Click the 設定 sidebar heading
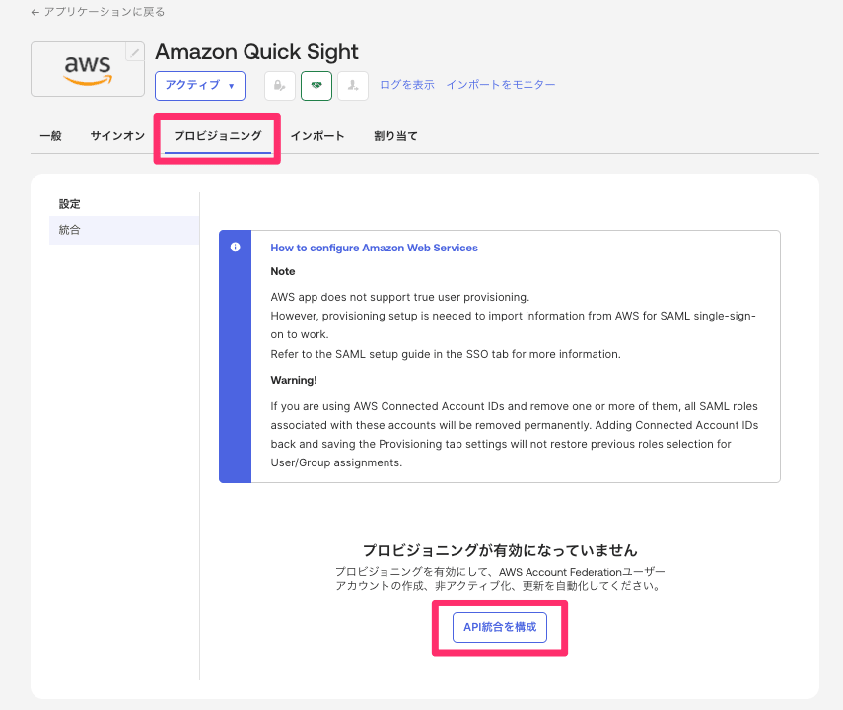Image resolution: width=843 pixels, height=710 pixels. pos(70,204)
